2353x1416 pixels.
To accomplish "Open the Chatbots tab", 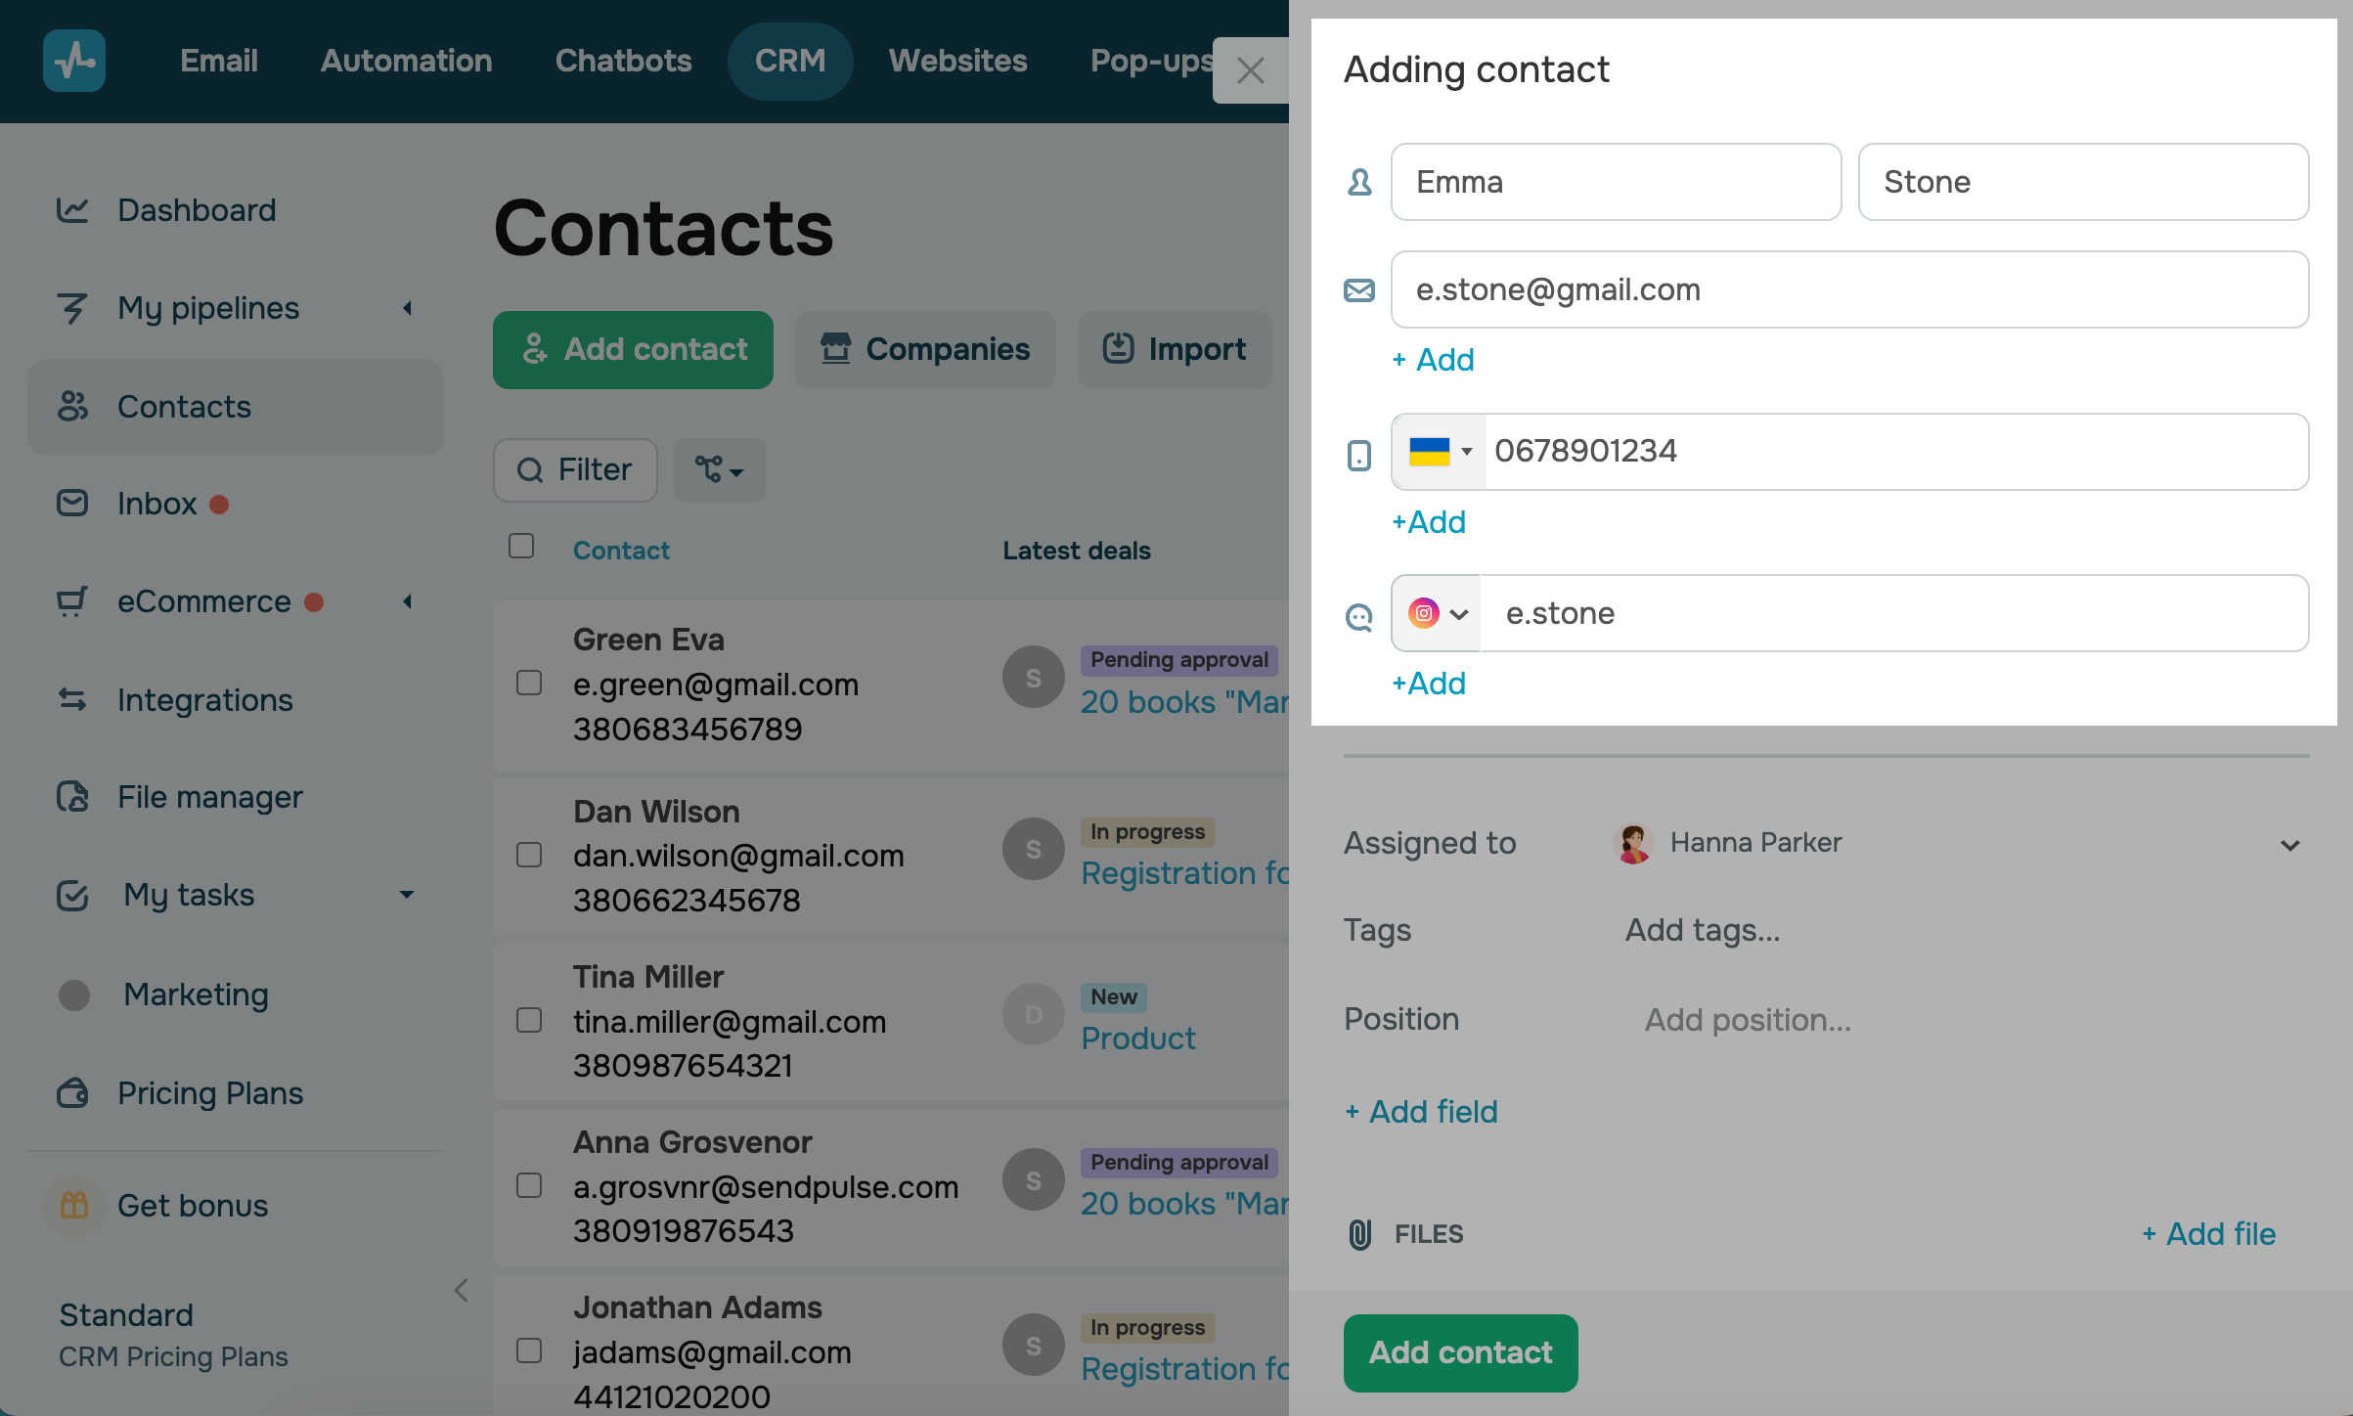I will (x=623, y=61).
